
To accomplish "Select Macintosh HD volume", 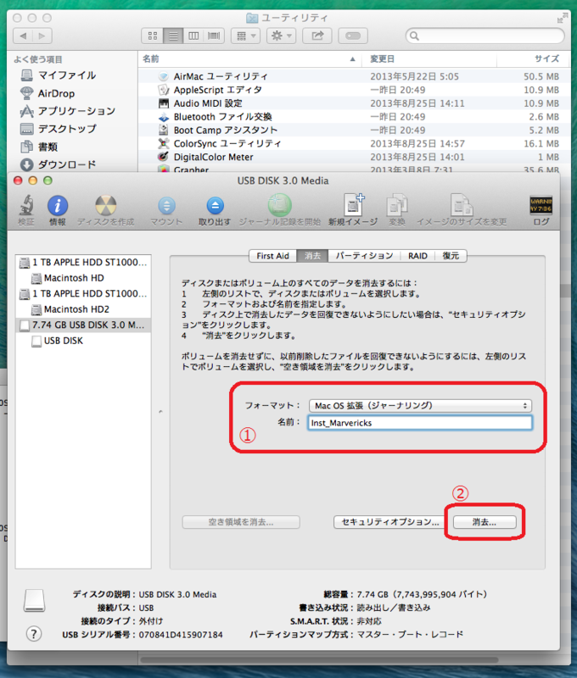I will click(83, 278).
